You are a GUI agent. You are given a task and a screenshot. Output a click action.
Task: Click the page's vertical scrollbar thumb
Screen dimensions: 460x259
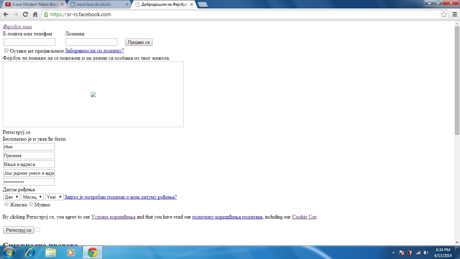coord(457,80)
